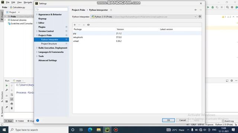Click print icon in Run panel
238x133 pixels.
12,104
